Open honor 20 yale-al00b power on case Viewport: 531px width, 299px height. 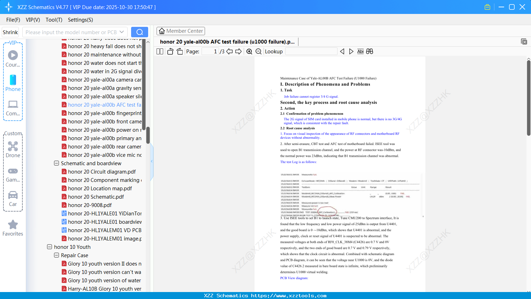(x=102, y=130)
